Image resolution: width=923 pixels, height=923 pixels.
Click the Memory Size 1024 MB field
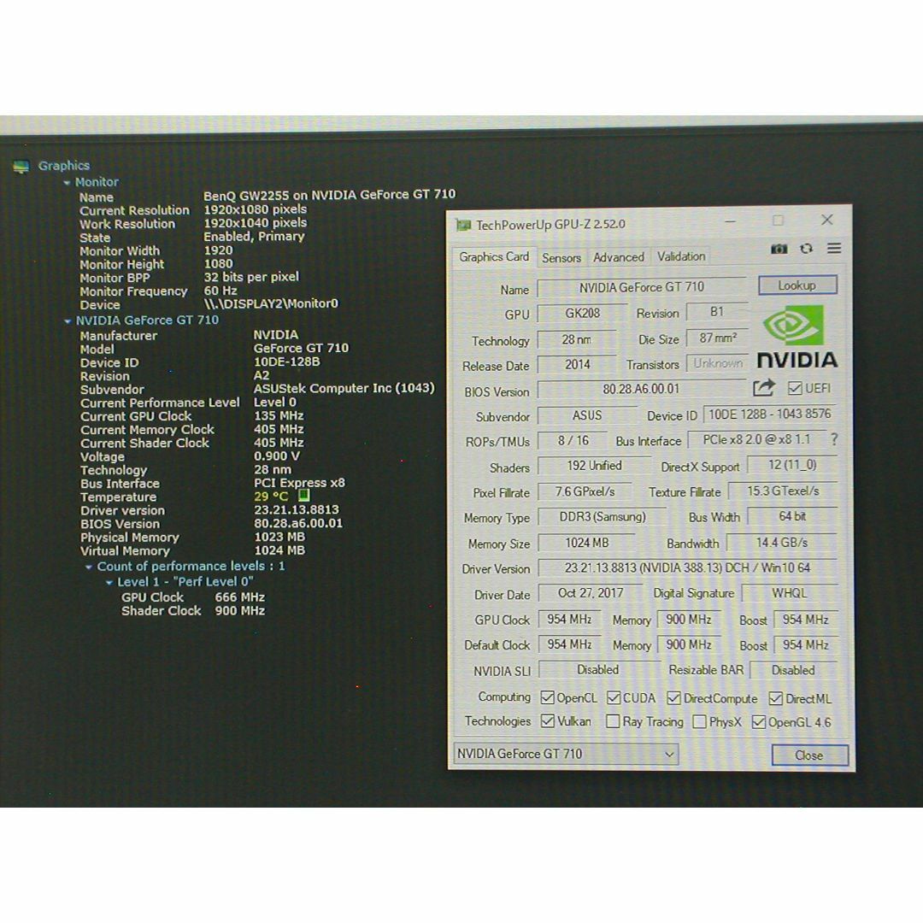click(587, 543)
